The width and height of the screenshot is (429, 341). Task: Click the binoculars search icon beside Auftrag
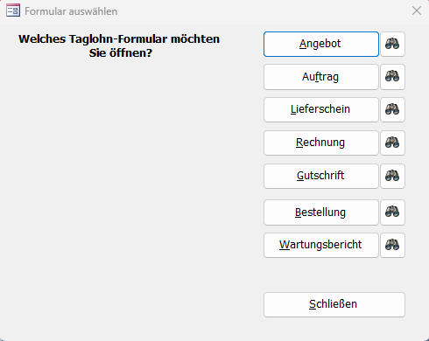point(392,77)
